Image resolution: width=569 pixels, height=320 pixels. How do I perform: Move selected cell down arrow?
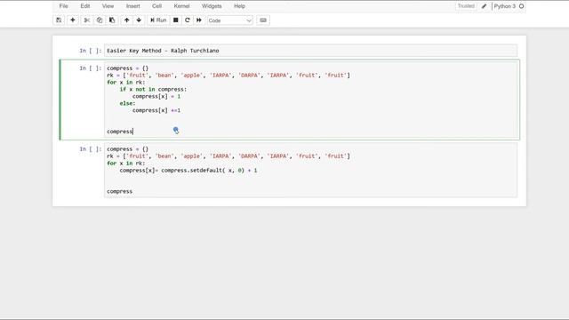(139, 20)
